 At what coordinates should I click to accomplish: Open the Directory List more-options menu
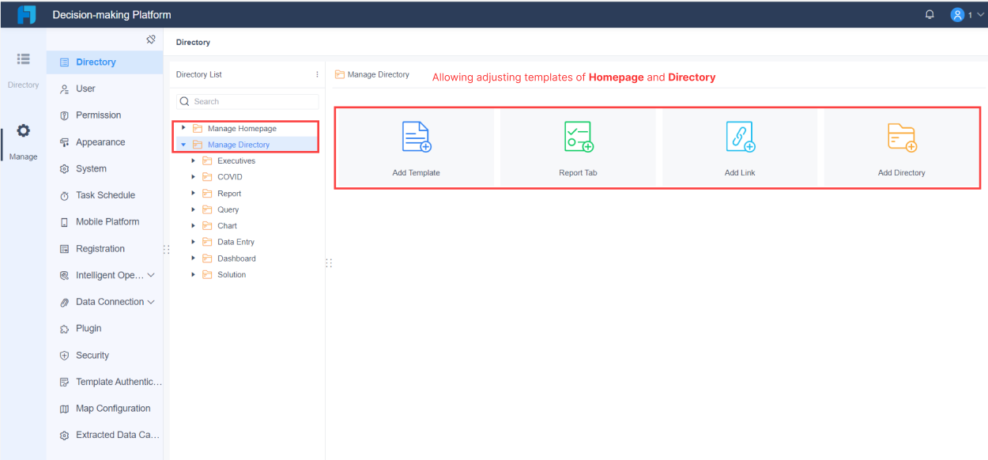pos(316,74)
